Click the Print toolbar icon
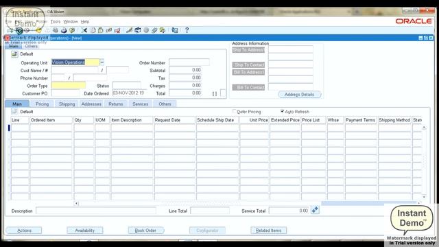Screen dimensions: 439x247 pos(64,30)
